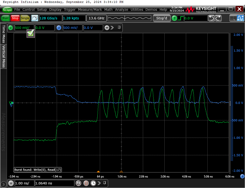Click the pin icon in channel toolbar
The width and height of the screenshot is (245, 188).
[x=119, y=28]
